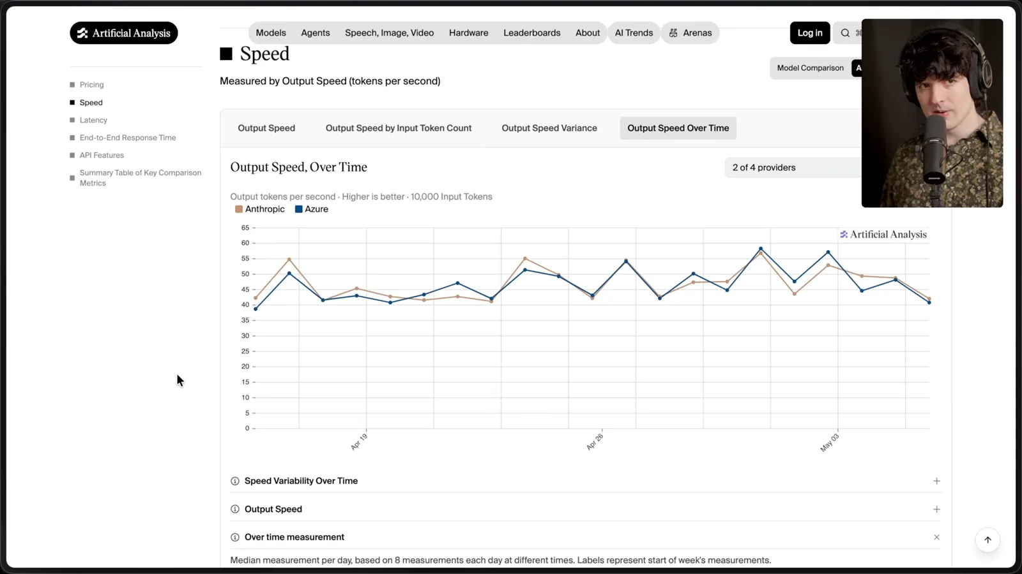Toggle the Anthropic legend series
The width and height of the screenshot is (1022, 574).
(260, 209)
